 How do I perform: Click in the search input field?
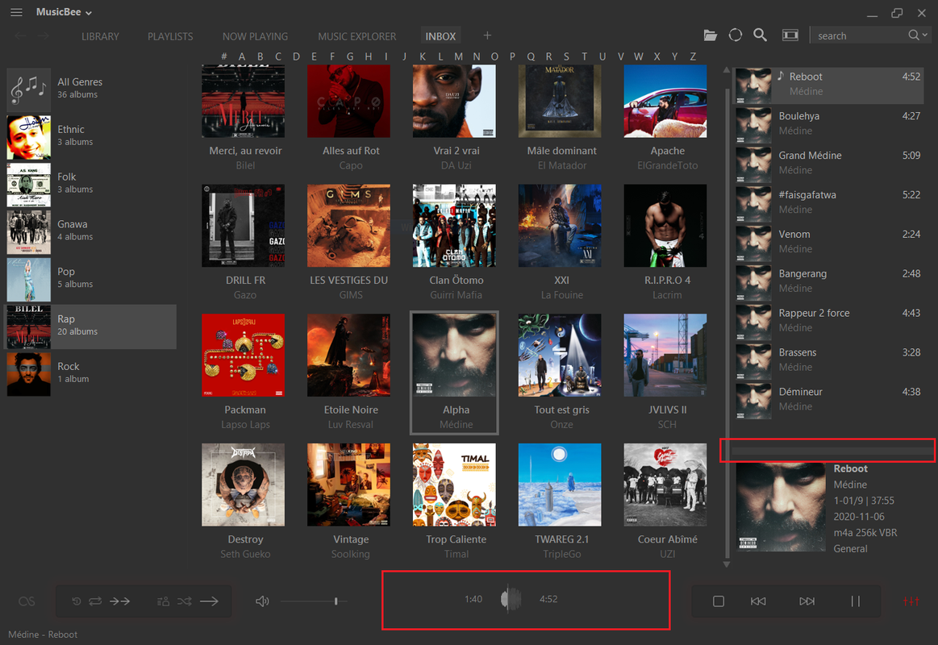[x=858, y=35]
